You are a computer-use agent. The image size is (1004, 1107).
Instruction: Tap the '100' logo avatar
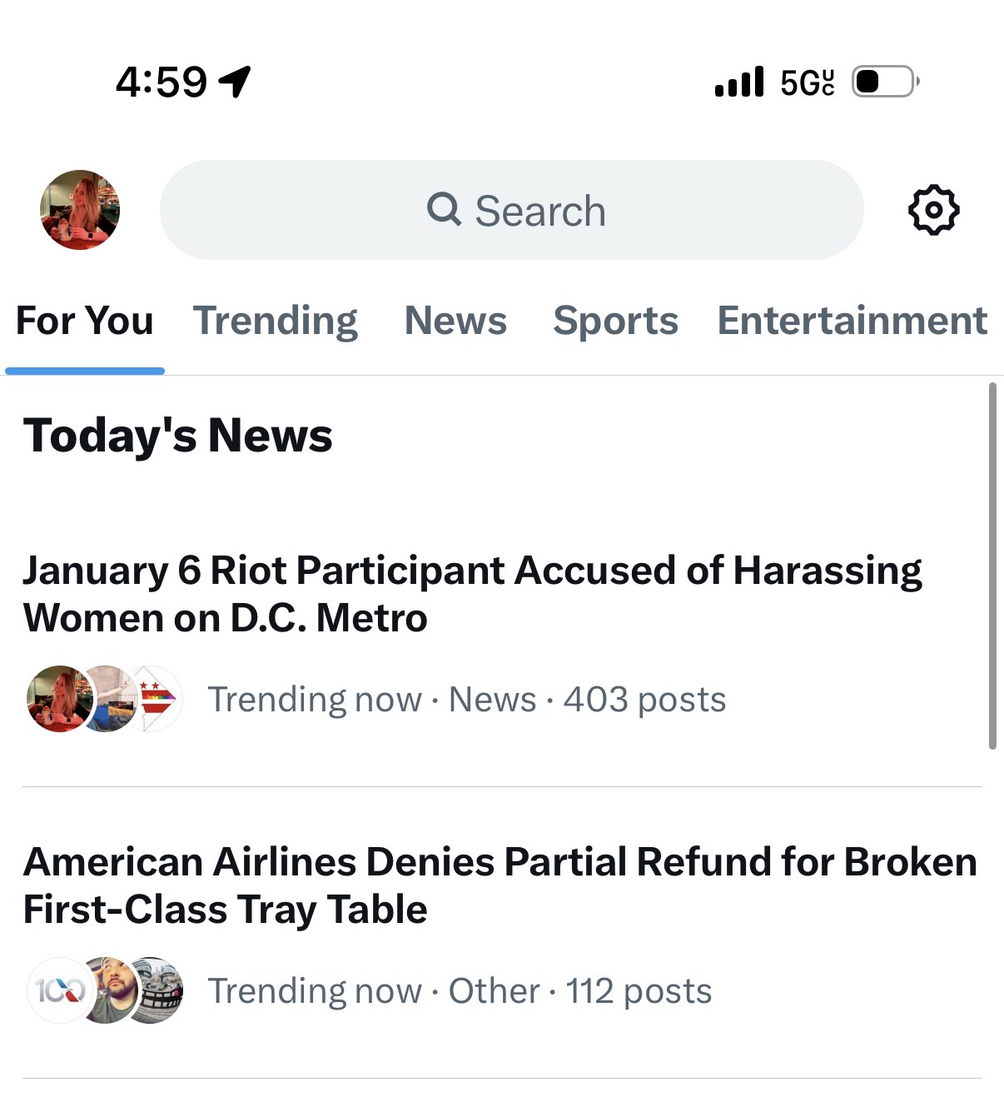click(57, 990)
